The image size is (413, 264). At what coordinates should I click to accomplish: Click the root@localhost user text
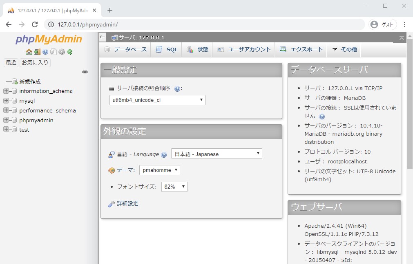click(x=347, y=162)
